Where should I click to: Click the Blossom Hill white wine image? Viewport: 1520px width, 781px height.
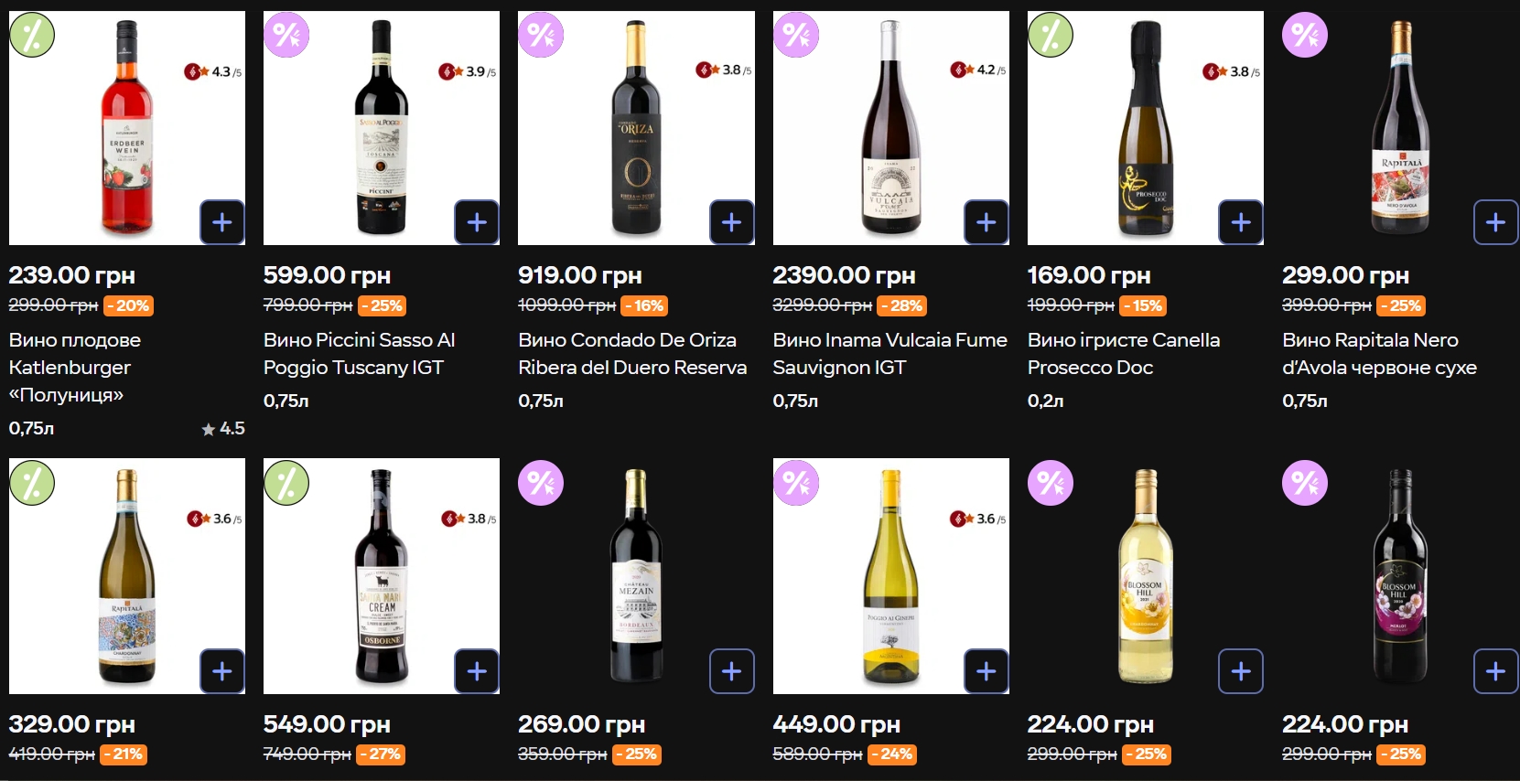pos(1145,576)
